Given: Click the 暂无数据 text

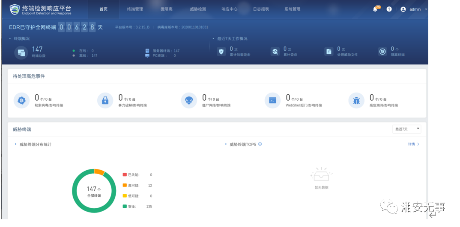Looking at the screenshot, I should [x=322, y=187].
